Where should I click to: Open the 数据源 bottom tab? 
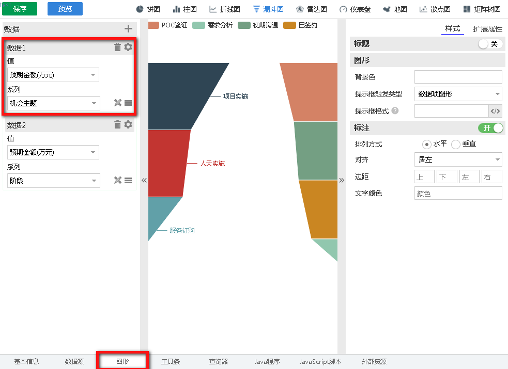point(74,362)
